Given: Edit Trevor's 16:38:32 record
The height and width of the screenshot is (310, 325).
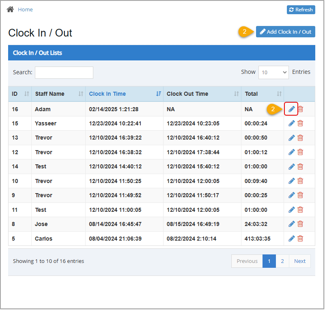Looking at the screenshot, I should click(291, 152).
